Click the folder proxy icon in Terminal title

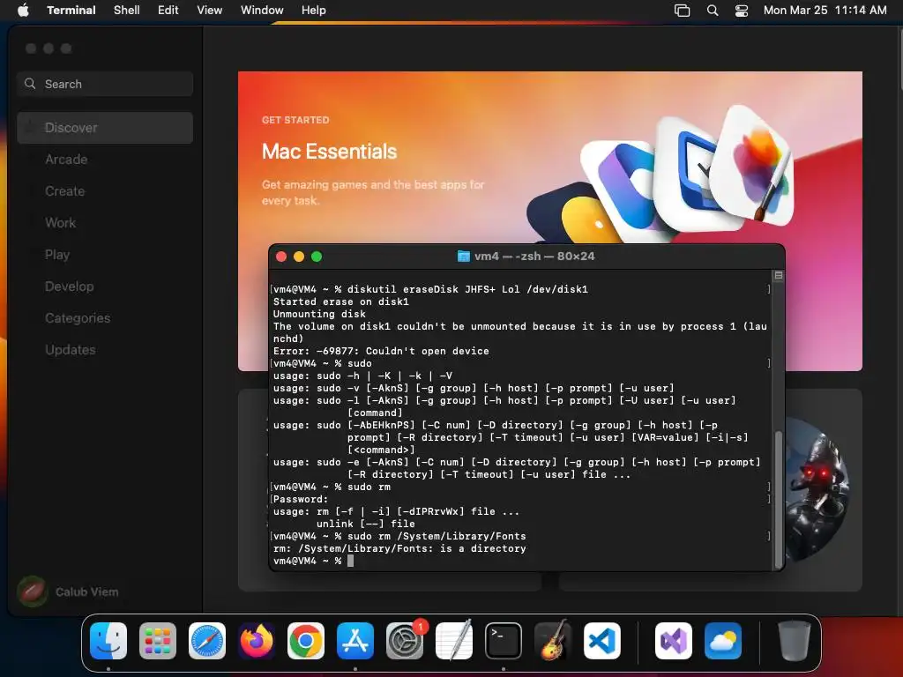pos(464,257)
